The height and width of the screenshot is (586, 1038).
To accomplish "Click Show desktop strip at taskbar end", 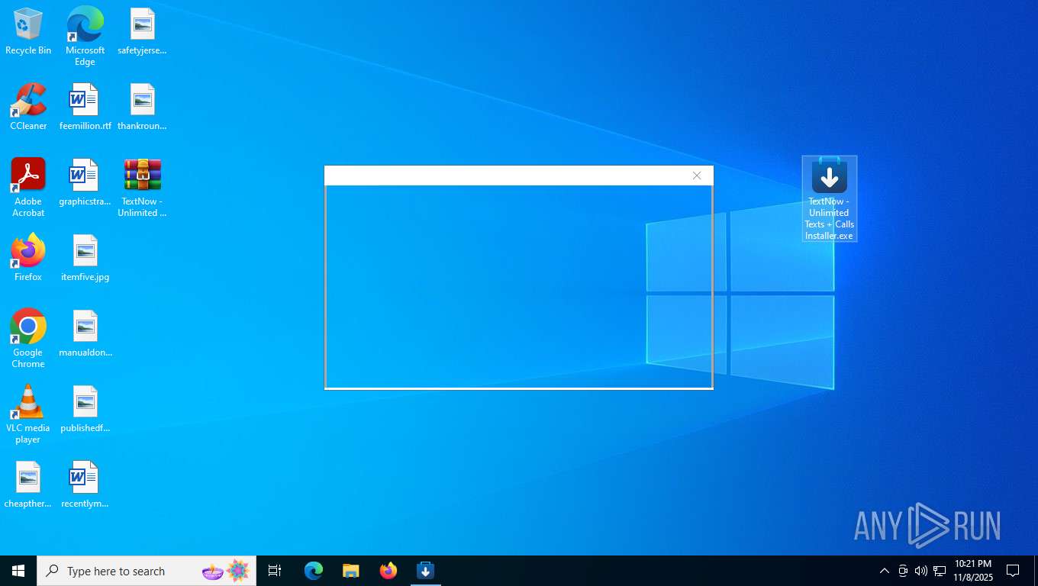I will pyautogui.click(x=1035, y=571).
